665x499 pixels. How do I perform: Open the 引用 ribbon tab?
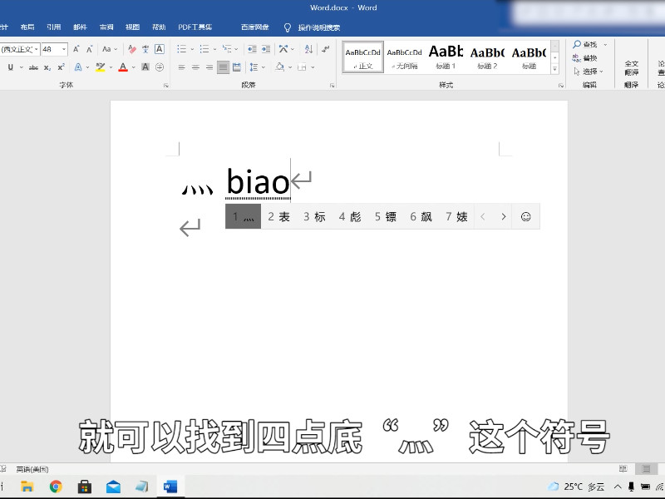click(54, 27)
